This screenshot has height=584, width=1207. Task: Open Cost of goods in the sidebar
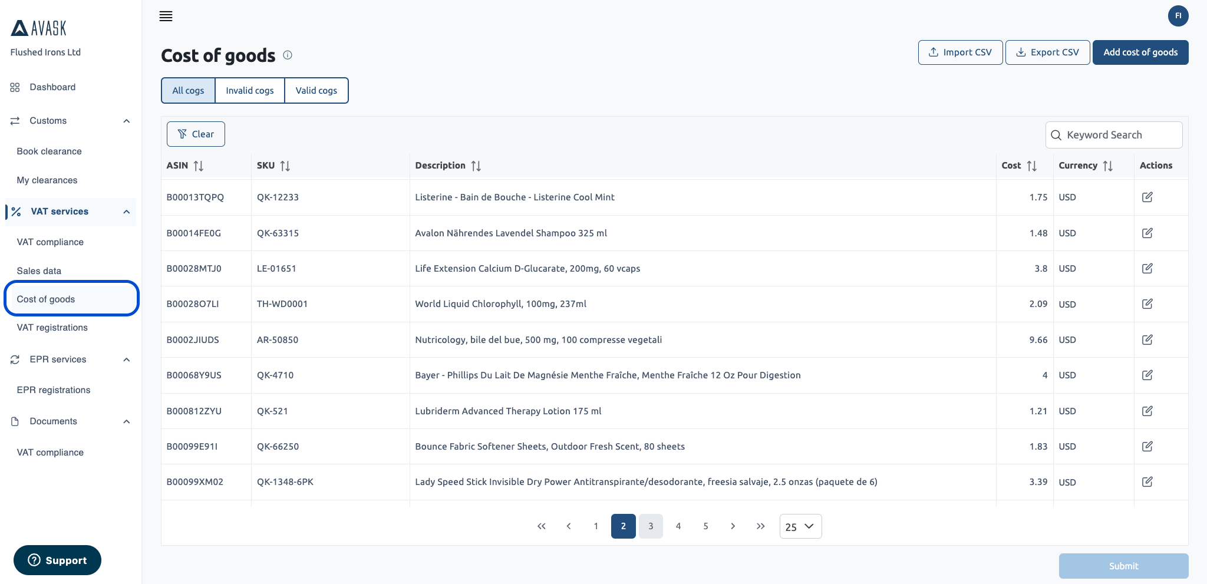tap(71, 299)
